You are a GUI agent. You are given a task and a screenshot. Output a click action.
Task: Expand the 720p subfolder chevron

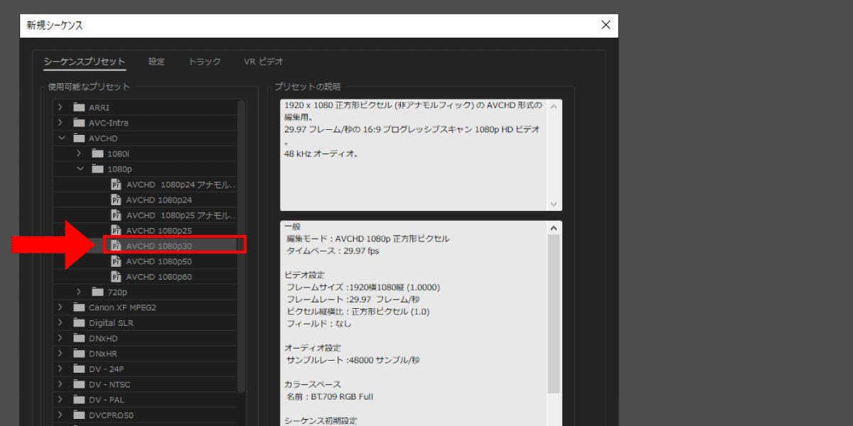[80, 292]
